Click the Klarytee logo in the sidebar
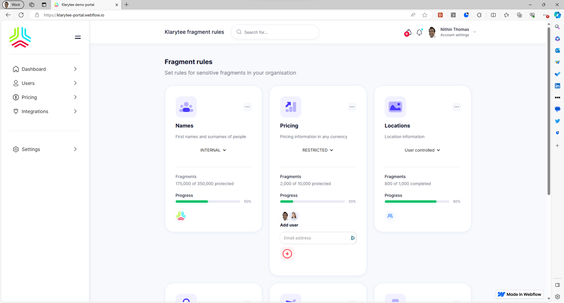 click(x=20, y=37)
